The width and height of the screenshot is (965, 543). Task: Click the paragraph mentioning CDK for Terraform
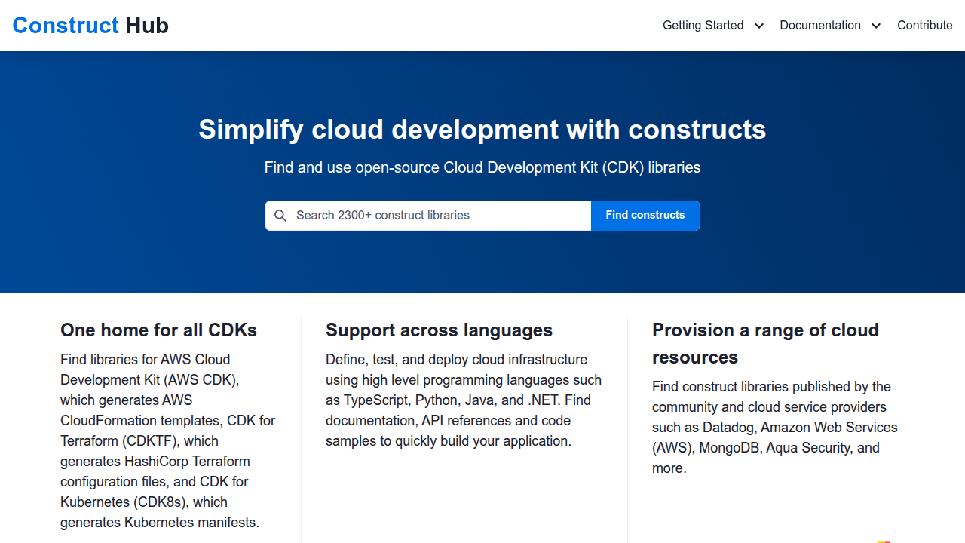pos(168,441)
